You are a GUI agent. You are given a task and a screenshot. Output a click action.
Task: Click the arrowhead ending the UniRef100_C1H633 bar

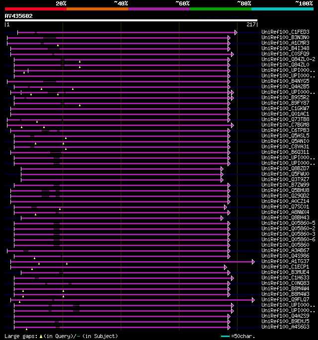233,278
